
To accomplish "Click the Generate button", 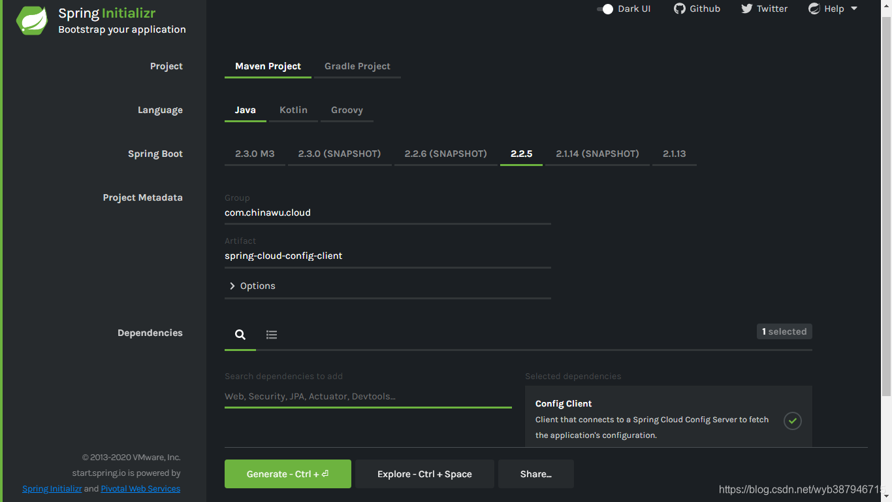I will (288, 474).
